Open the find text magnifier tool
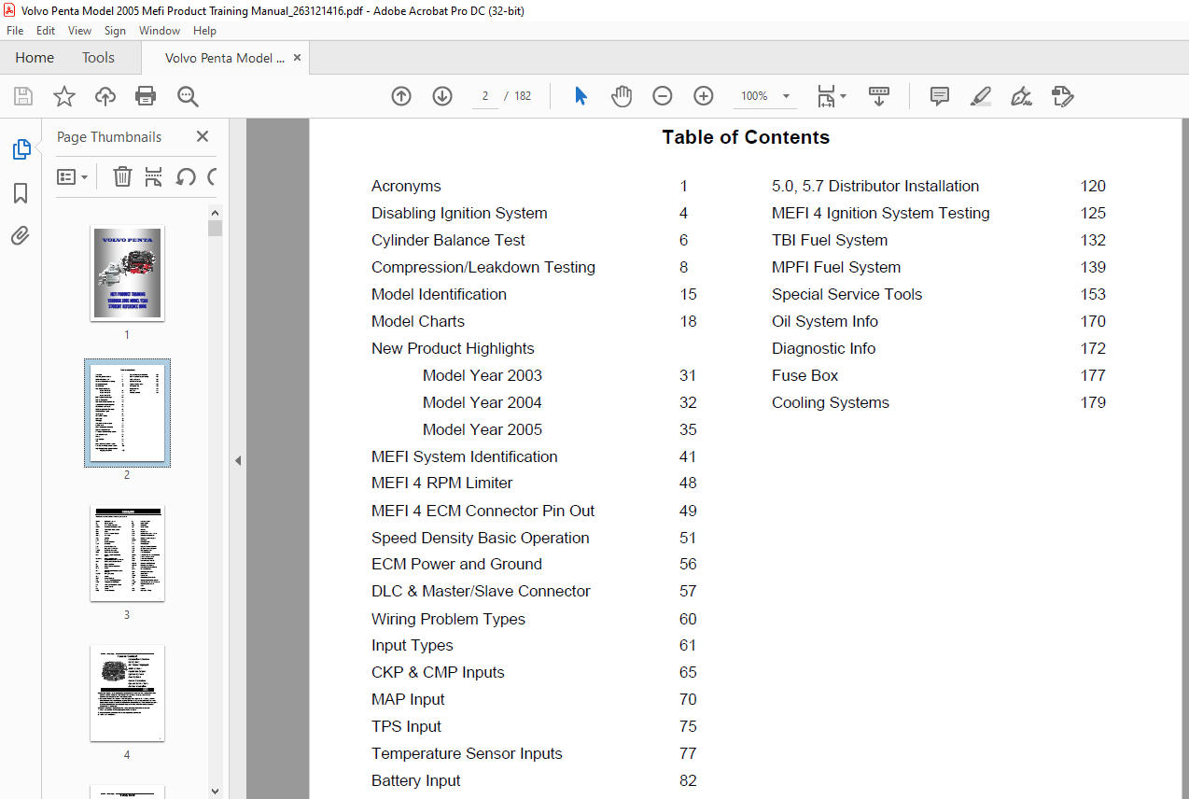The height and width of the screenshot is (799, 1189). click(188, 96)
